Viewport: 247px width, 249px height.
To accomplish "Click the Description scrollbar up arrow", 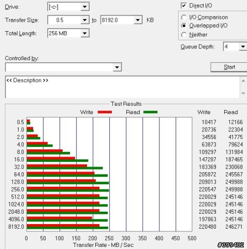I will point(243,81).
